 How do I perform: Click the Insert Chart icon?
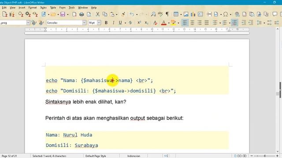click(x=193, y=14)
